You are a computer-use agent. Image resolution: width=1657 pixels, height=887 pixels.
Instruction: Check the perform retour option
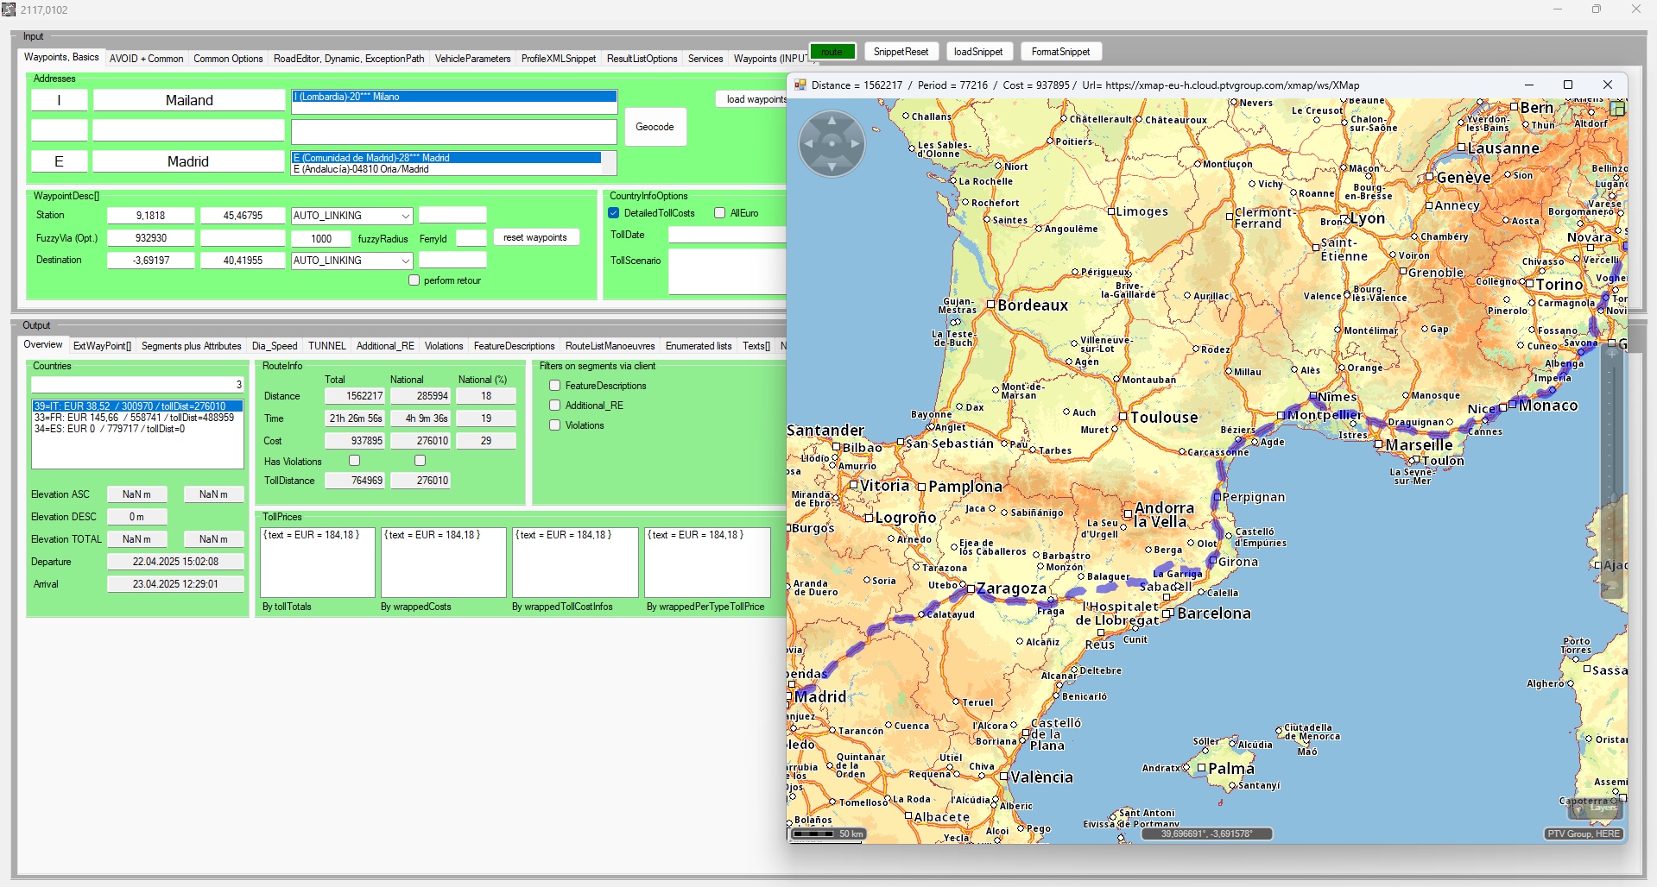coord(414,280)
